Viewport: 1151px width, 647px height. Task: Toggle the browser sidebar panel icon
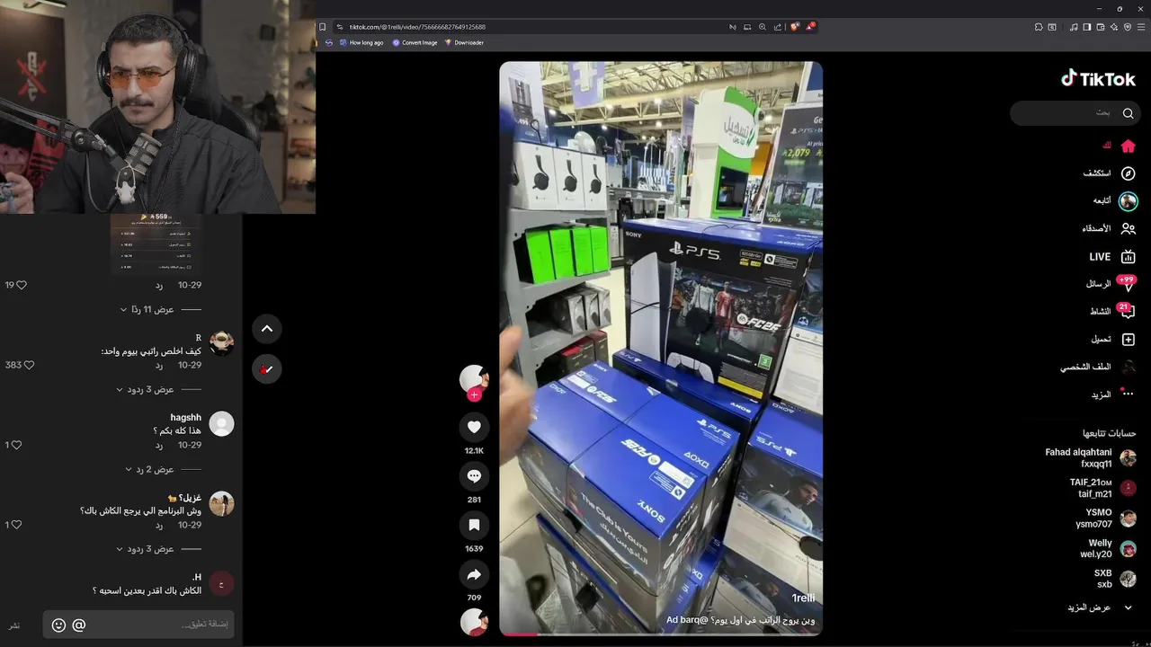coord(1087,27)
